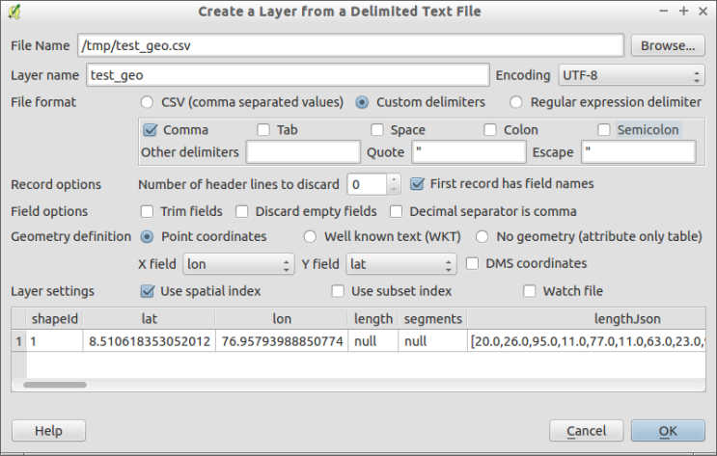Viewport: 717px width, 456px height.
Task: Select Custom delimiters radio button
Action: pyautogui.click(x=362, y=102)
